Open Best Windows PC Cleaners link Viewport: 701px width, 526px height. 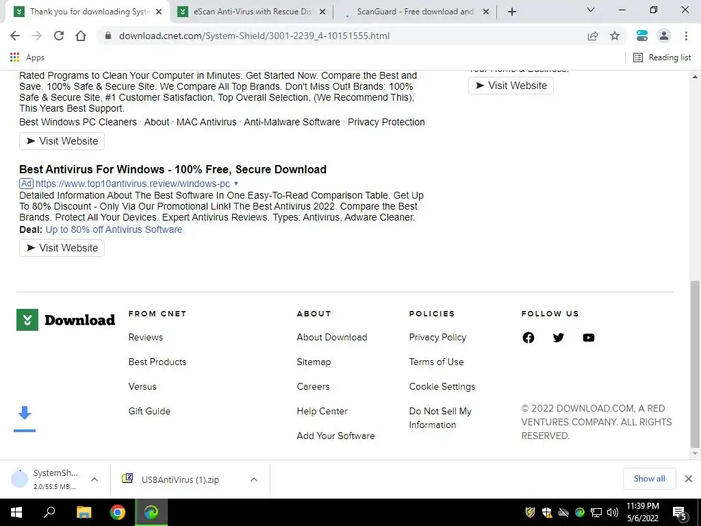[x=78, y=122]
